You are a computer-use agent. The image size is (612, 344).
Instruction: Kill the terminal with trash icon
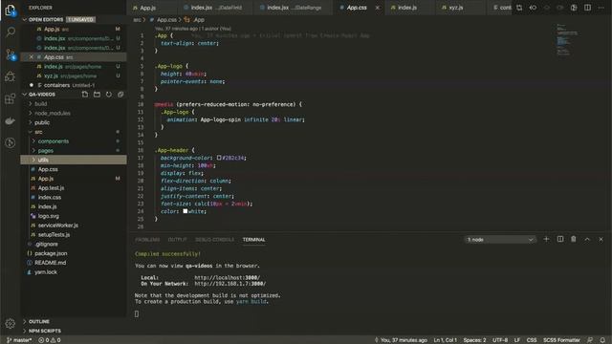point(574,239)
